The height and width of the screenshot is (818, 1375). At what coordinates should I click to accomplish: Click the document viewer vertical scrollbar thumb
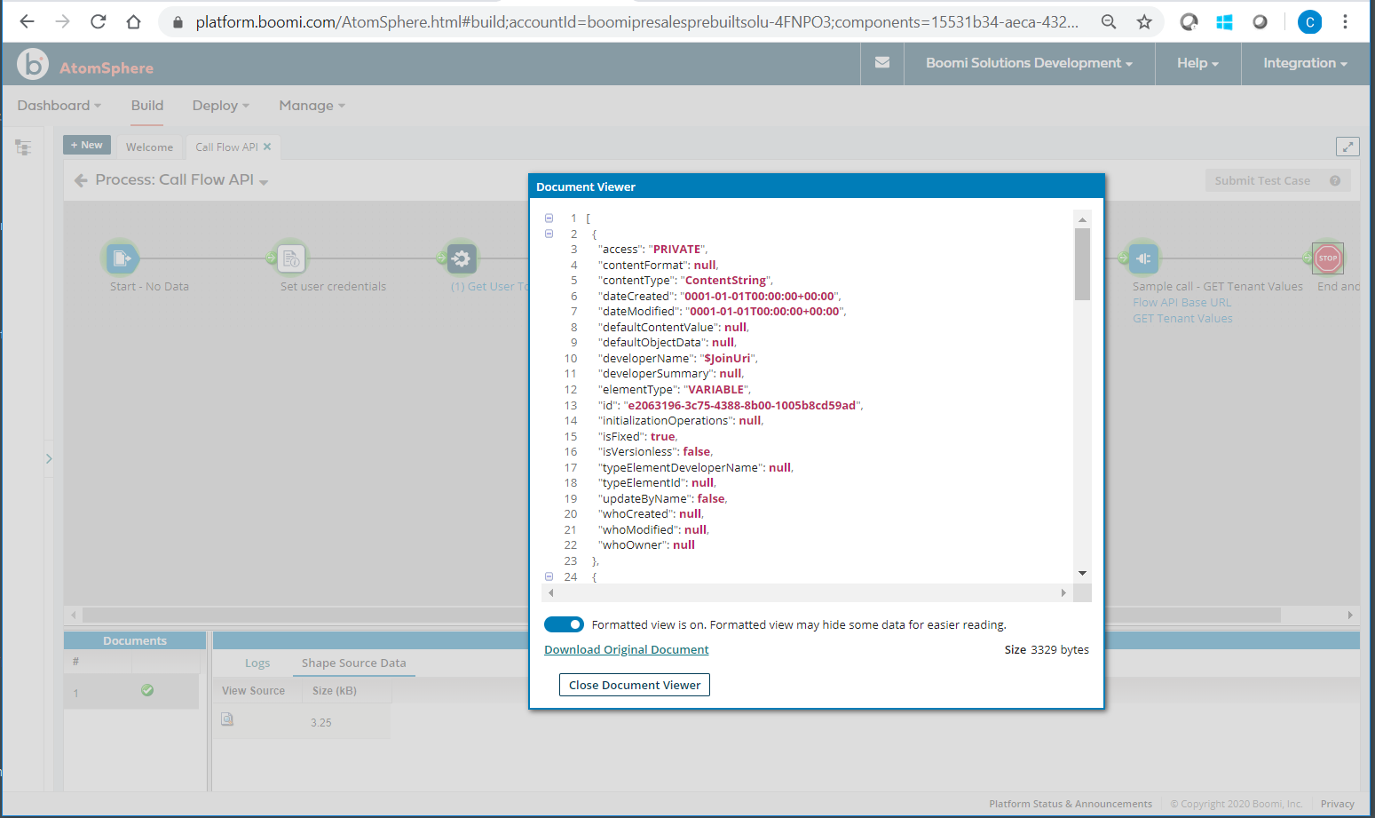click(1082, 264)
